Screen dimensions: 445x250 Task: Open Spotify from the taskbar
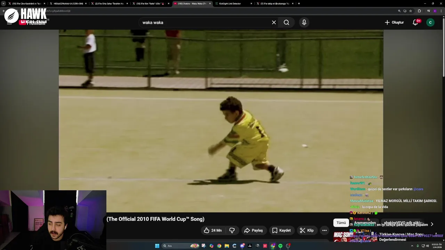[280, 246]
